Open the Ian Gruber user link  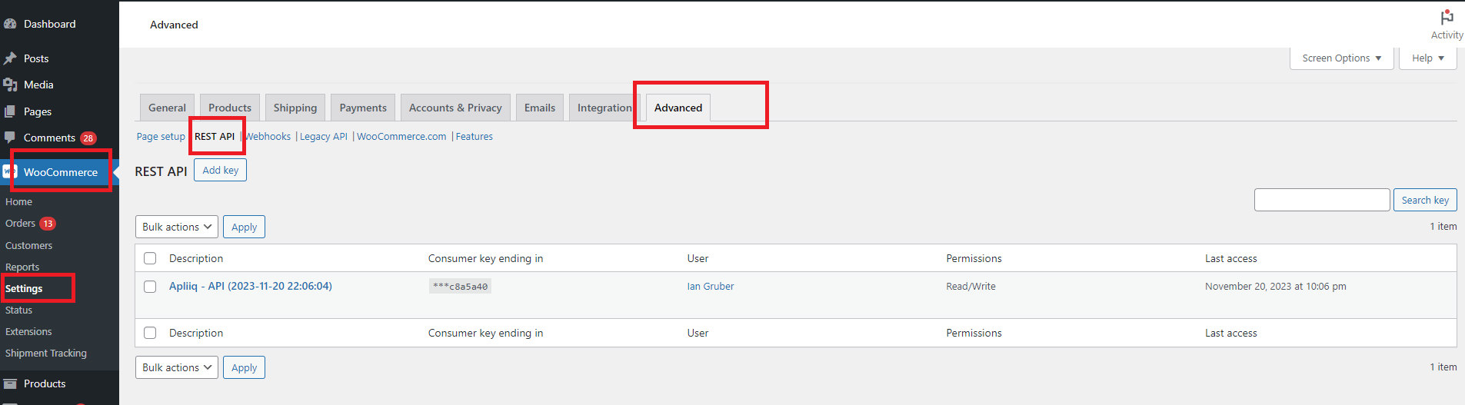(x=711, y=286)
